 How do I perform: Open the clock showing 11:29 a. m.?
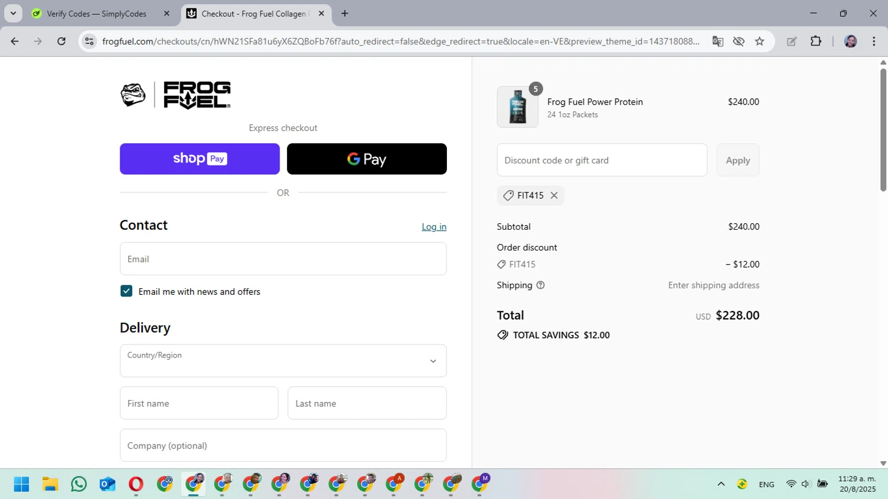tap(857, 484)
